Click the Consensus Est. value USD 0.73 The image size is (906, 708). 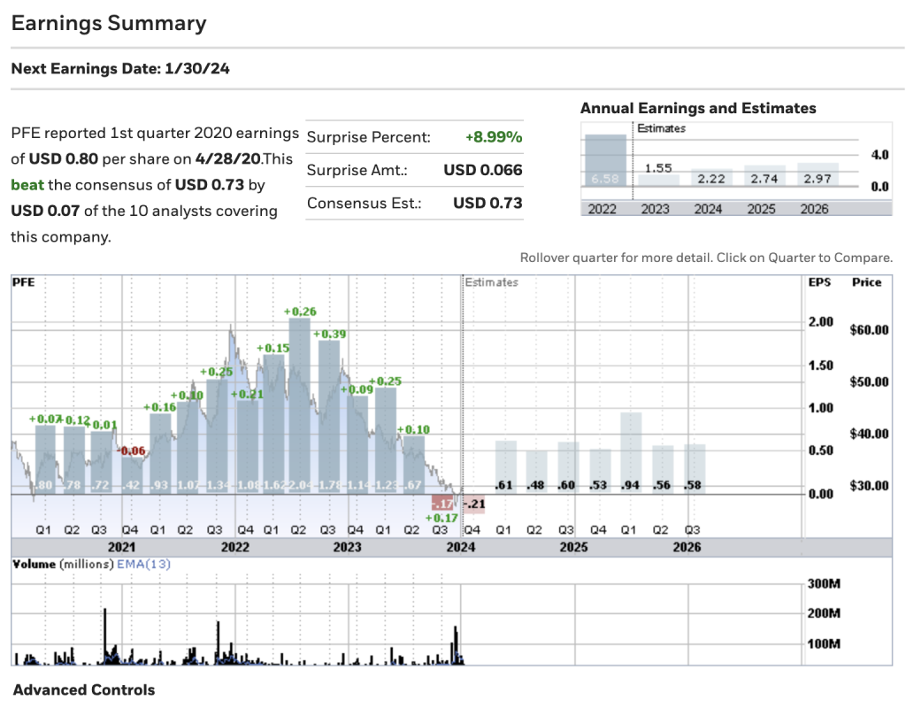[490, 204]
